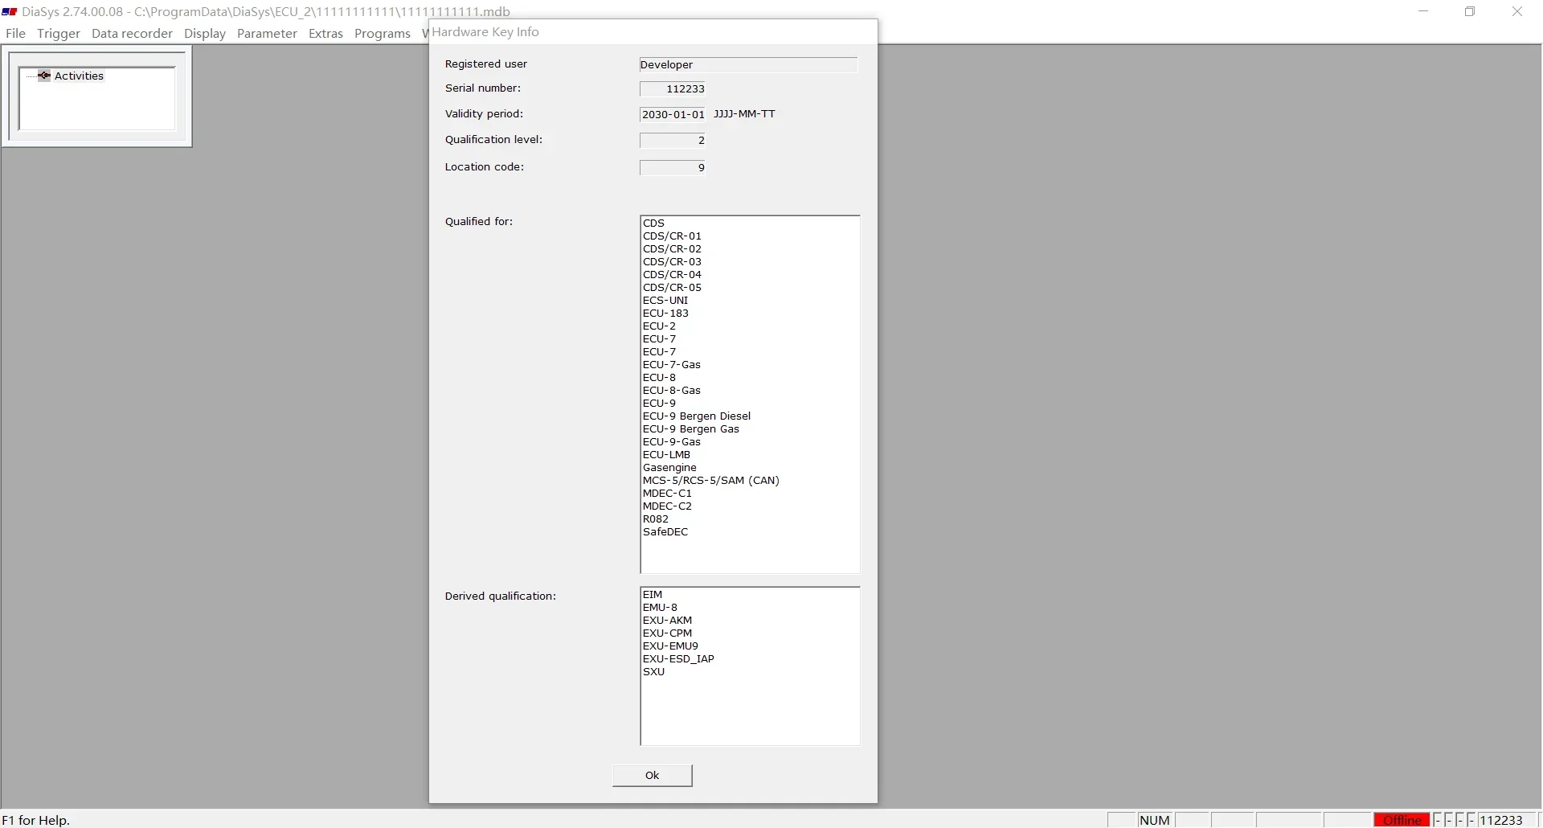Open the Trigger menu
This screenshot has height=828, width=1543.
coord(59,33)
